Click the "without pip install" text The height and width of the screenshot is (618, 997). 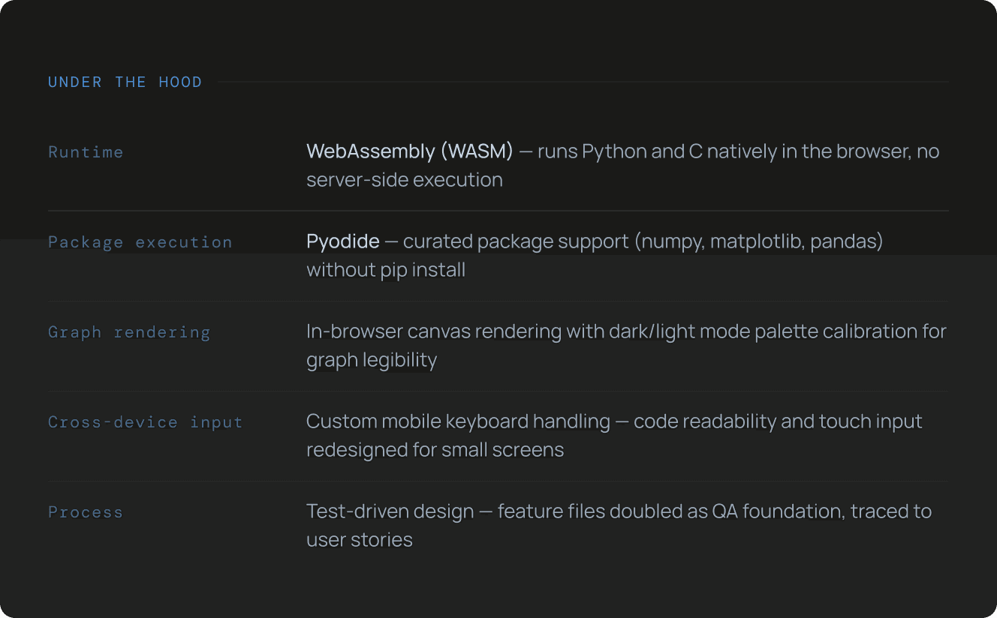tap(385, 270)
